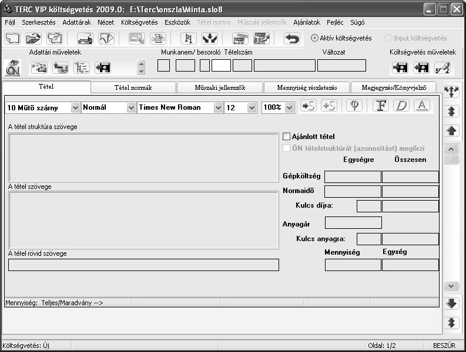
Task: Click into A tétel rövid szövege field
Action: point(144,265)
